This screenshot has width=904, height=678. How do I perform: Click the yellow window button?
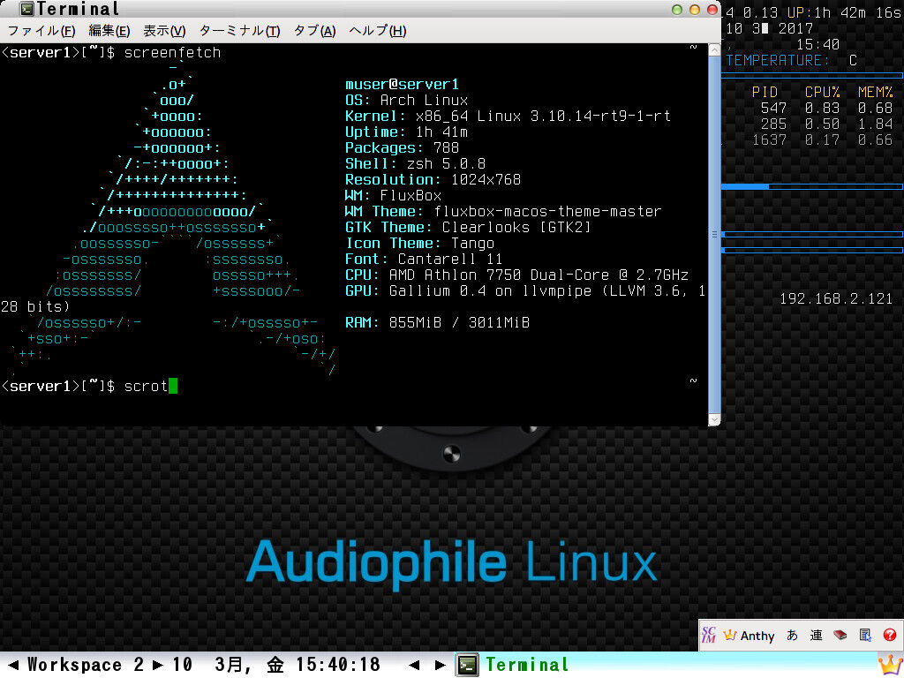point(695,10)
